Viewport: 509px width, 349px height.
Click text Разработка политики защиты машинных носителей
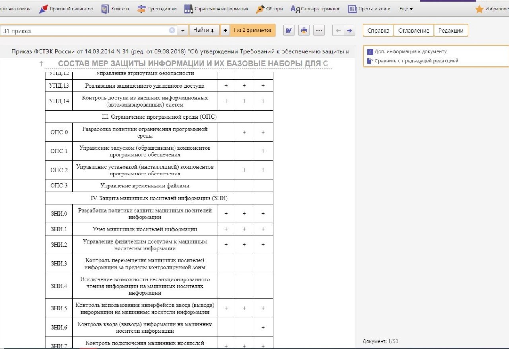pos(145,214)
